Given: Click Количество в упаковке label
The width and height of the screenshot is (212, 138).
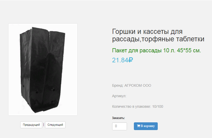Looking at the screenshot, I should tap(131, 107).
